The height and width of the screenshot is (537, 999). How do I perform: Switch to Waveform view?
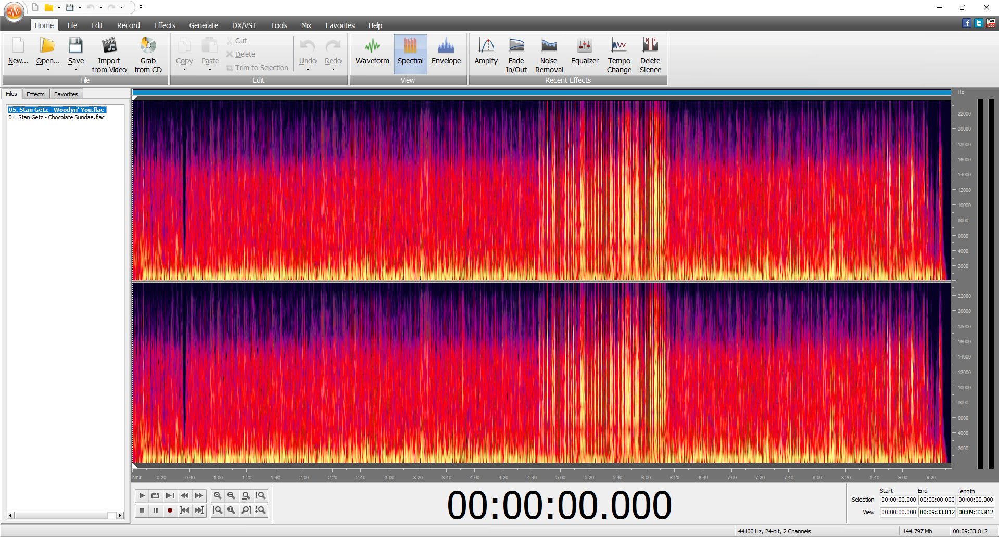(x=372, y=52)
